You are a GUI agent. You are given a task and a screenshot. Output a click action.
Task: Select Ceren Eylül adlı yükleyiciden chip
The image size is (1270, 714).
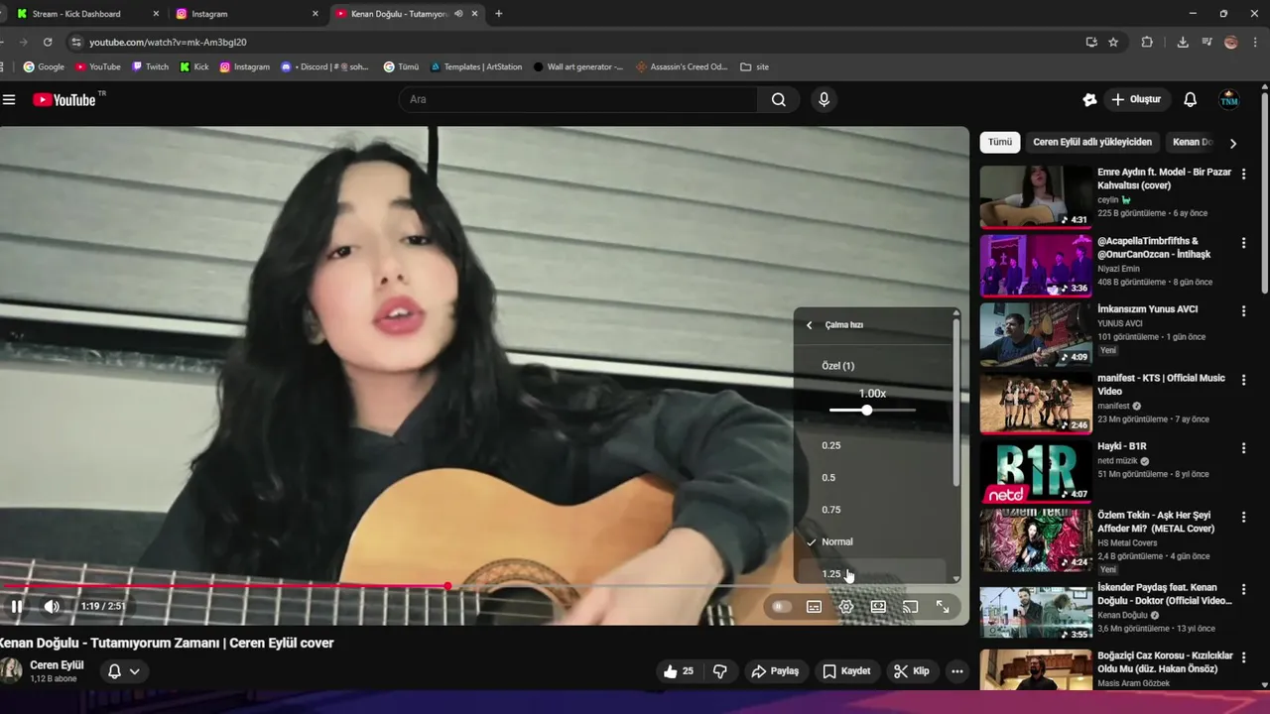(1092, 142)
